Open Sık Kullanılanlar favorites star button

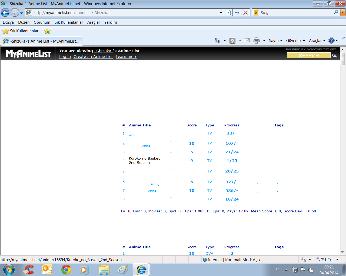21,31
